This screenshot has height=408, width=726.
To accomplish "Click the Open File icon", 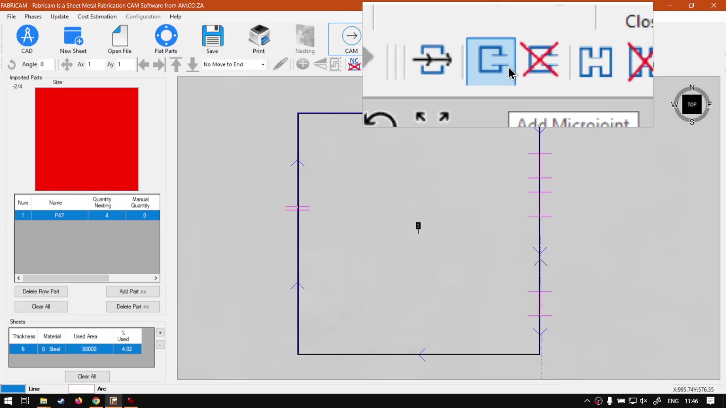I will coord(120,39).
